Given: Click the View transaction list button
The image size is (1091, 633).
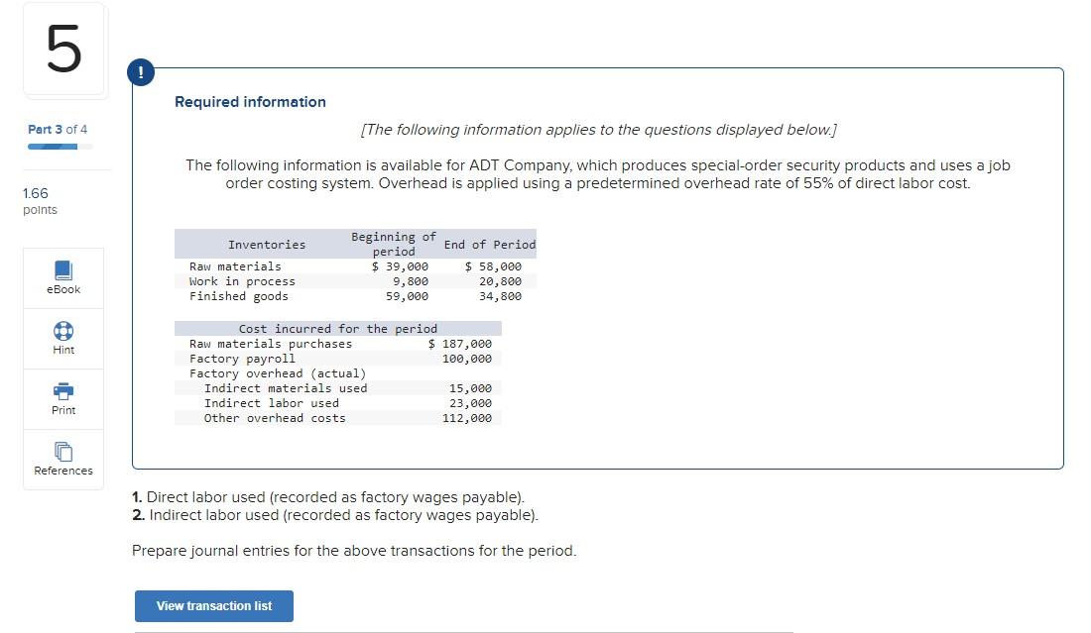Looking at the screenshot, I should point(213,606).
